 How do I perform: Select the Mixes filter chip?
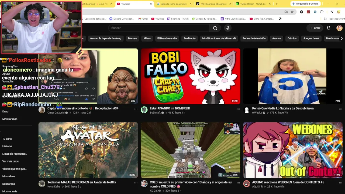[x=147, y=39]
